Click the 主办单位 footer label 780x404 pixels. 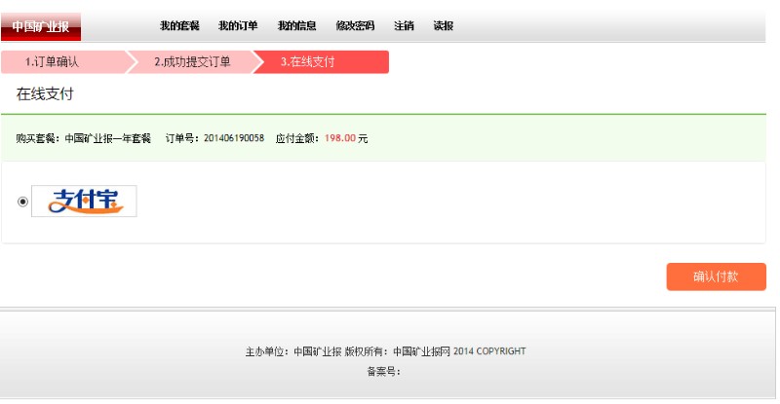coord(266,351)
